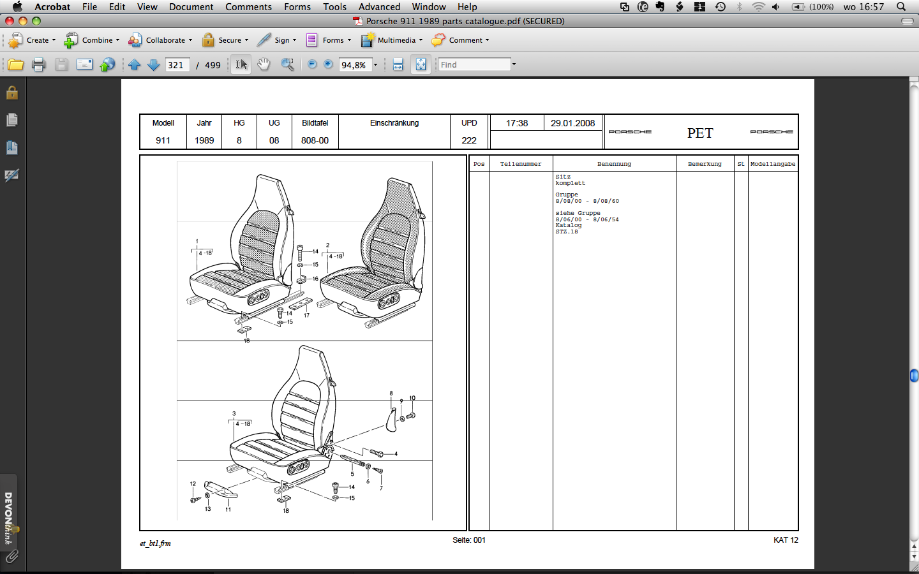
Task: Toggle the text Select tool
Action: pyautogui.click(x=241, y=64)
